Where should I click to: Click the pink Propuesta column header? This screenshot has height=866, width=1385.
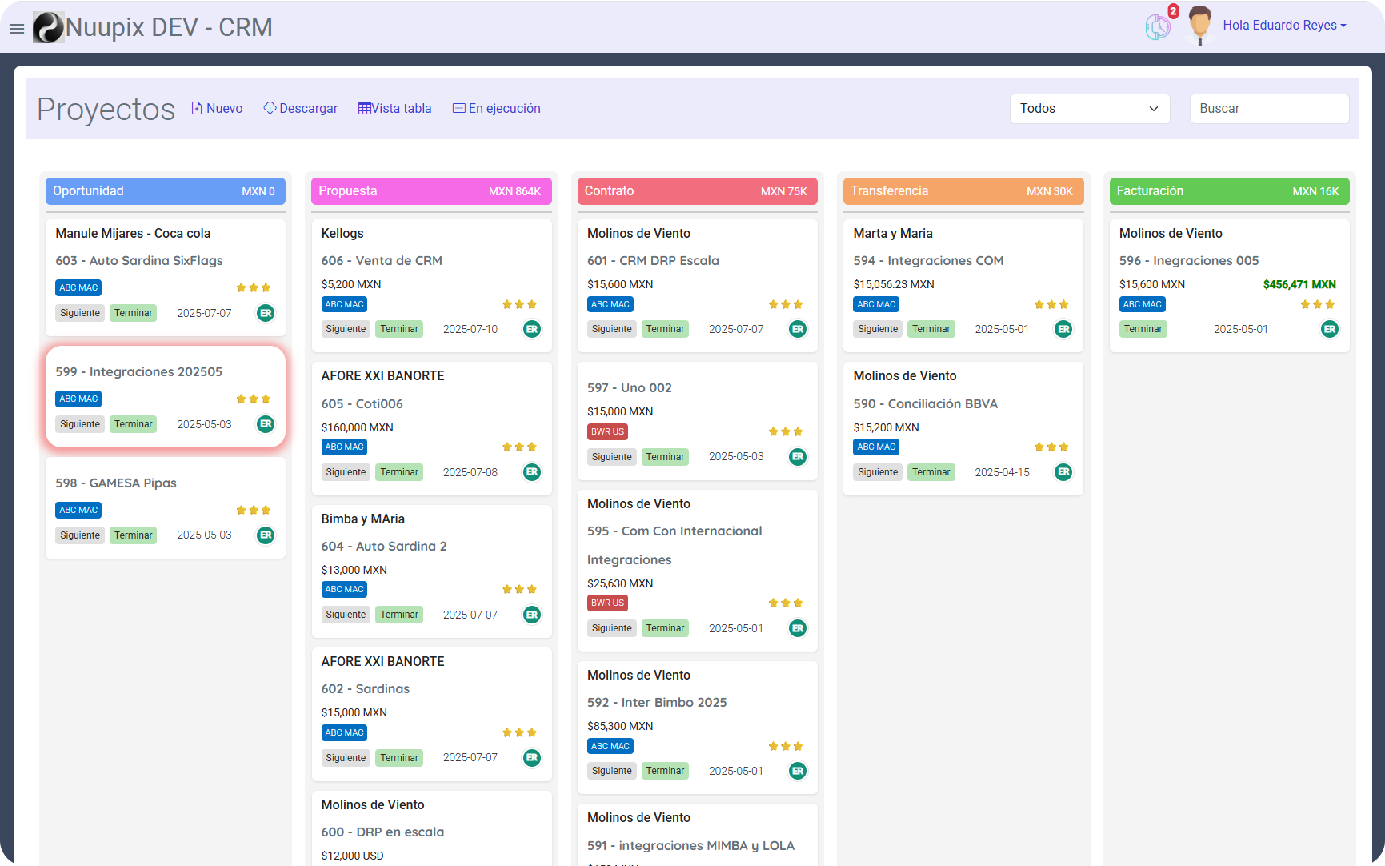pos(430,191)
